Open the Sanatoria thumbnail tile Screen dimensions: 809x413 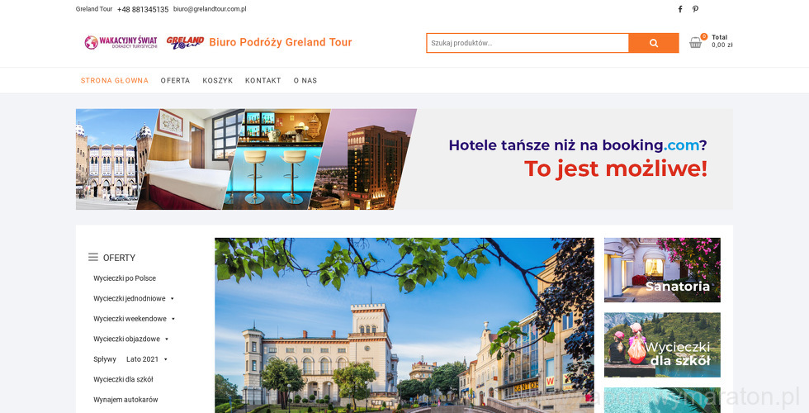(662, 270)
